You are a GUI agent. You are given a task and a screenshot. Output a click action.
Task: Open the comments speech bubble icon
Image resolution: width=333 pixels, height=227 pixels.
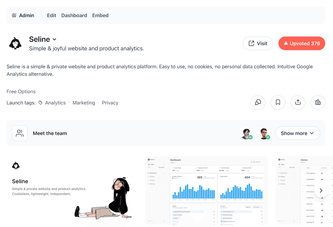point(258,103)
